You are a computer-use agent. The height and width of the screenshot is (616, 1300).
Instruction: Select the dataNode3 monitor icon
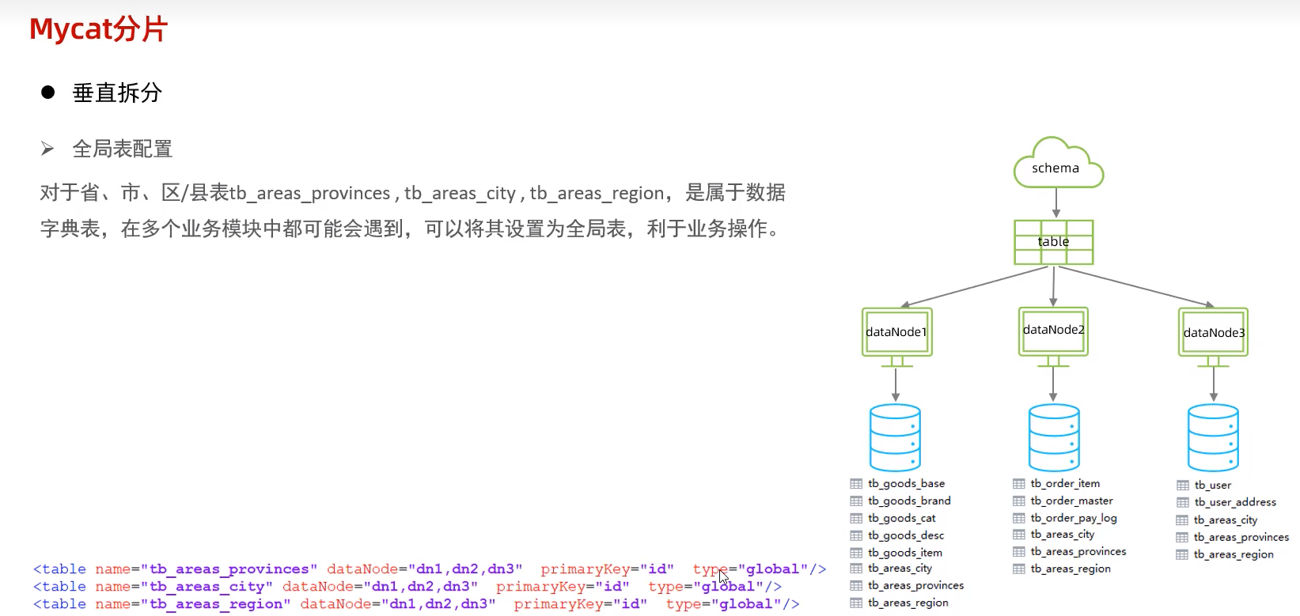point(1214,337)
